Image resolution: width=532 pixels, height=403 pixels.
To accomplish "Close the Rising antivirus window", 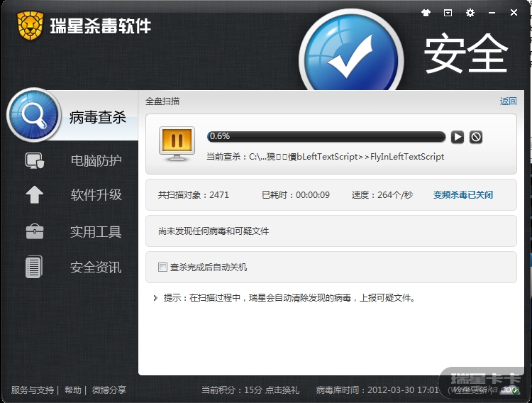I will (x=514, y=13).
